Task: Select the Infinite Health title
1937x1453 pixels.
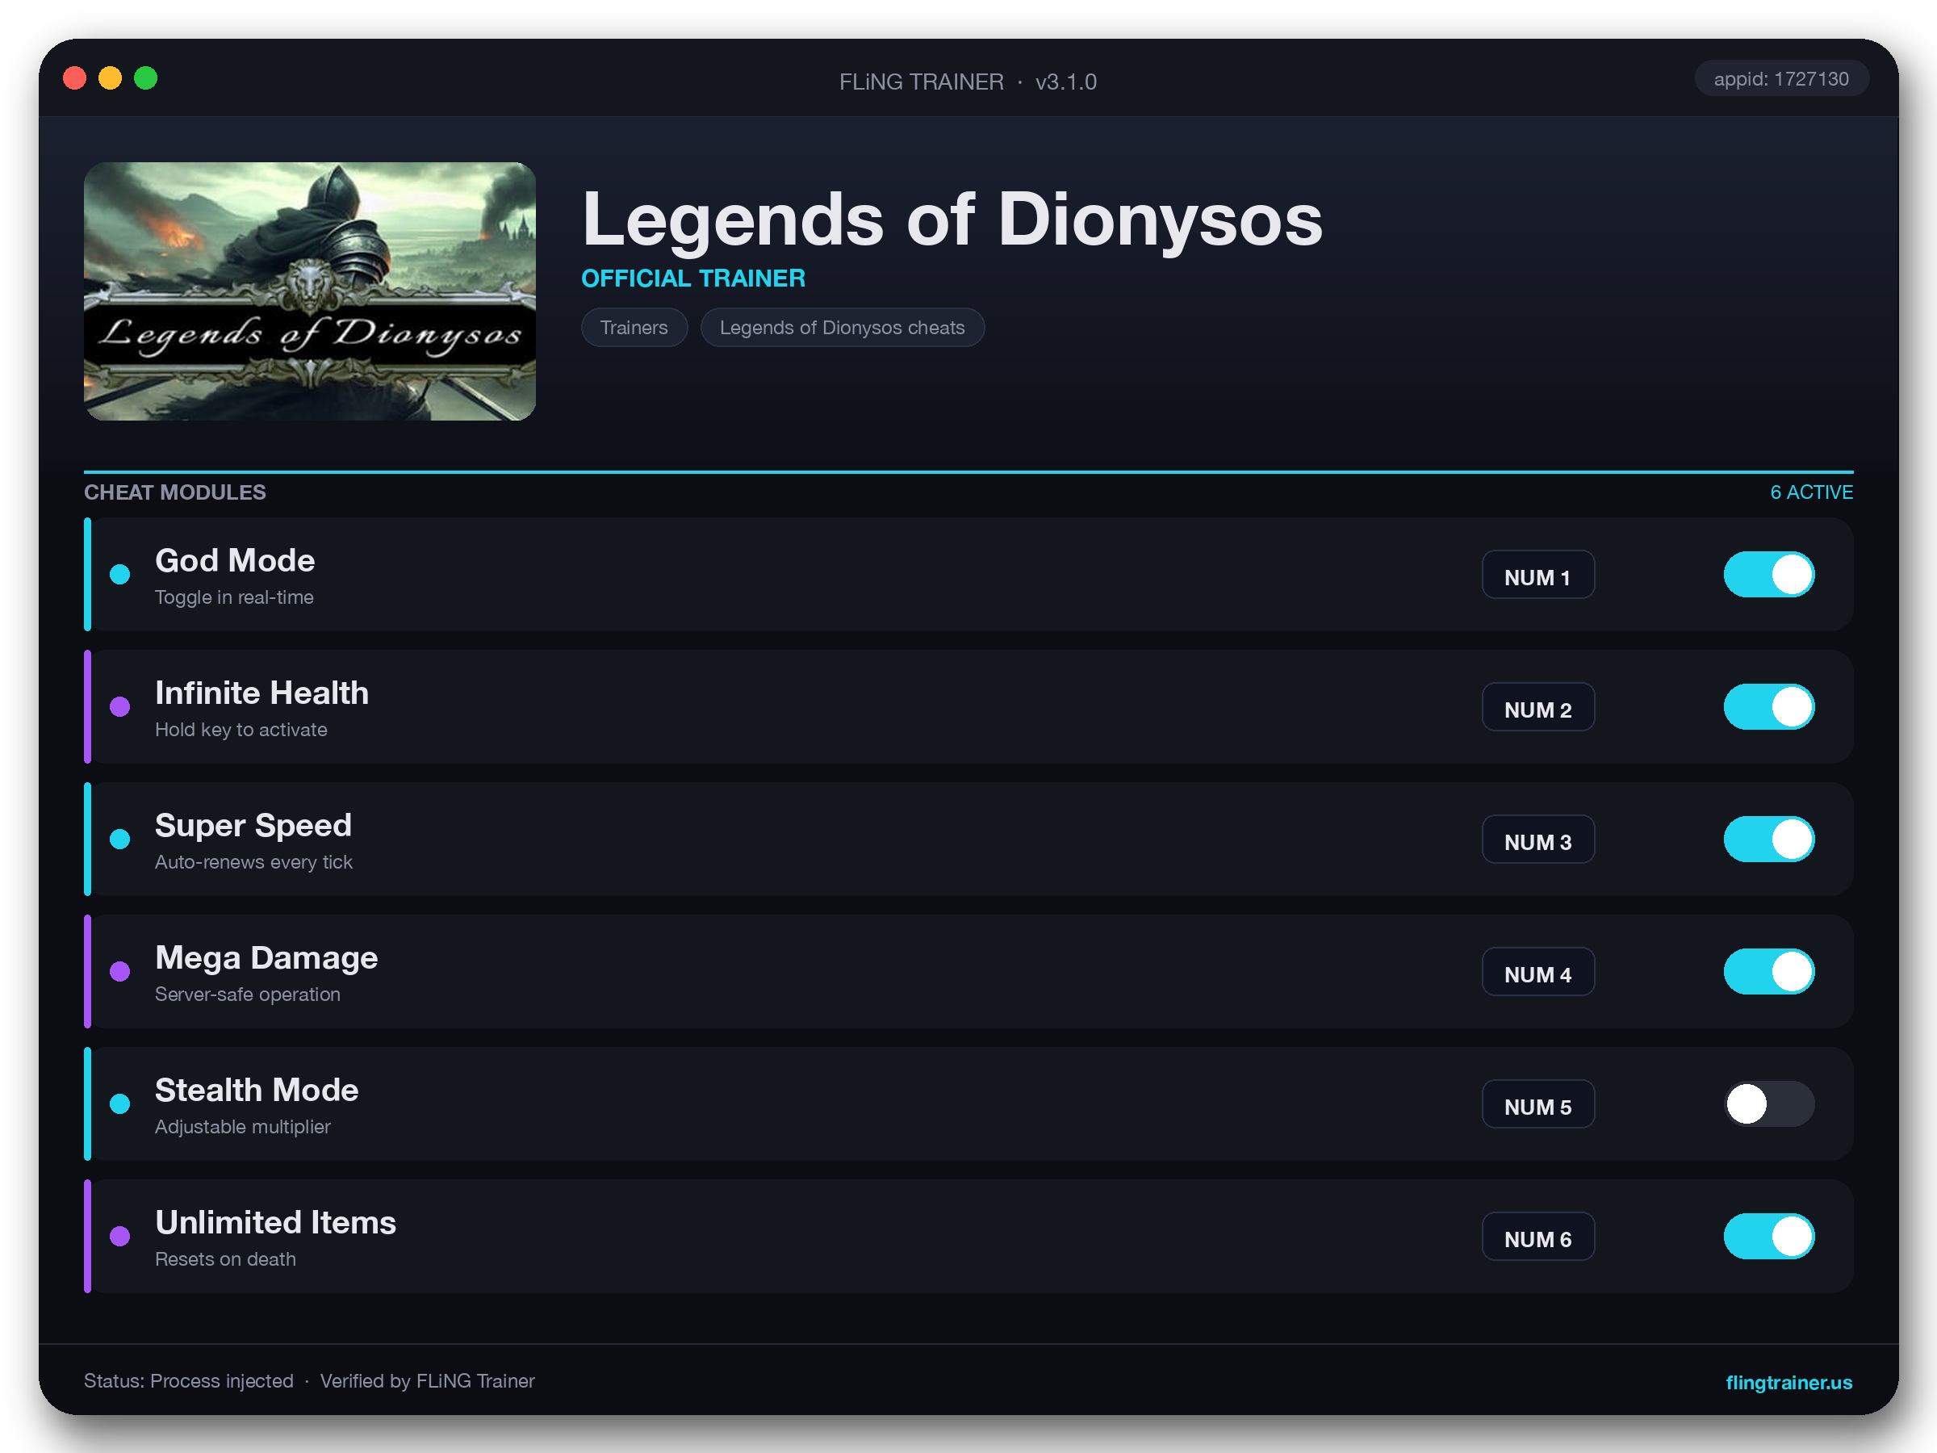Action: point(261,693)
